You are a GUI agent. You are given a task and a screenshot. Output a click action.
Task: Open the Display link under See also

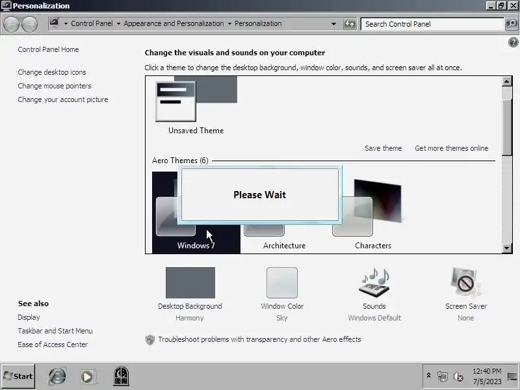pos(29,317)
